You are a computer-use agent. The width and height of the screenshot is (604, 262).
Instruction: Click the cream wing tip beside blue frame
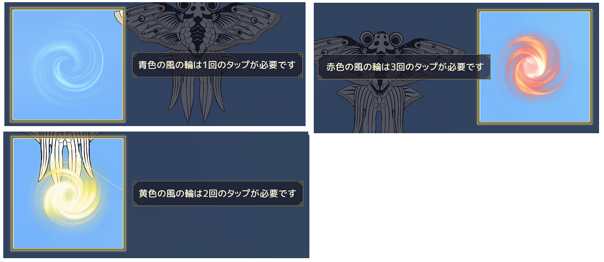(119, 15)
